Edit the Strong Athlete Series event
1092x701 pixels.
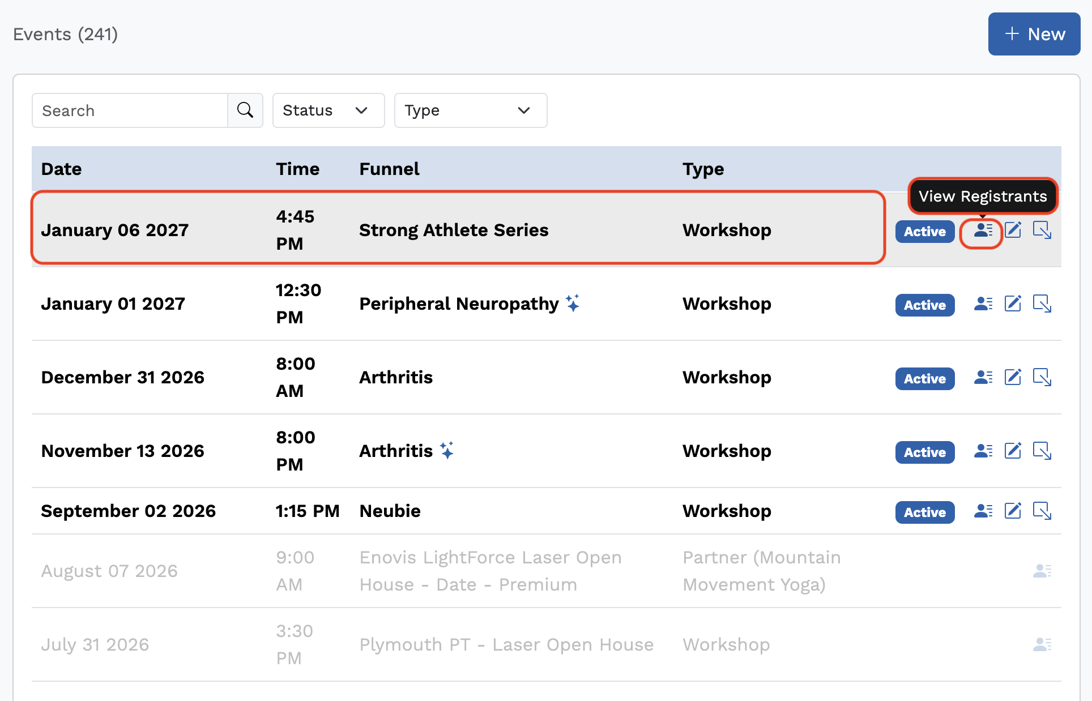click(1013, 230)
